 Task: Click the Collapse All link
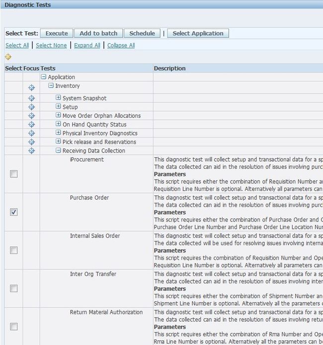pos(121,45)
